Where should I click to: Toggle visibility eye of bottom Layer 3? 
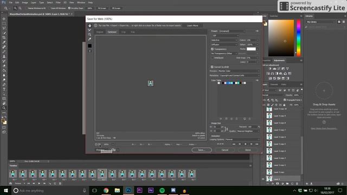263,179
